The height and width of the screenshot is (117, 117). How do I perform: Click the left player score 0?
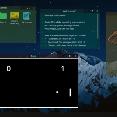click(8, 69)
